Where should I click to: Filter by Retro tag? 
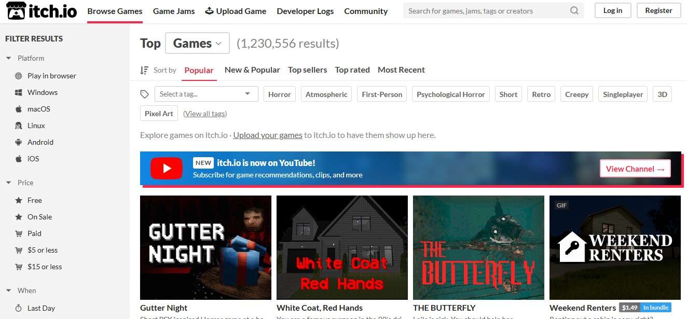541,94
